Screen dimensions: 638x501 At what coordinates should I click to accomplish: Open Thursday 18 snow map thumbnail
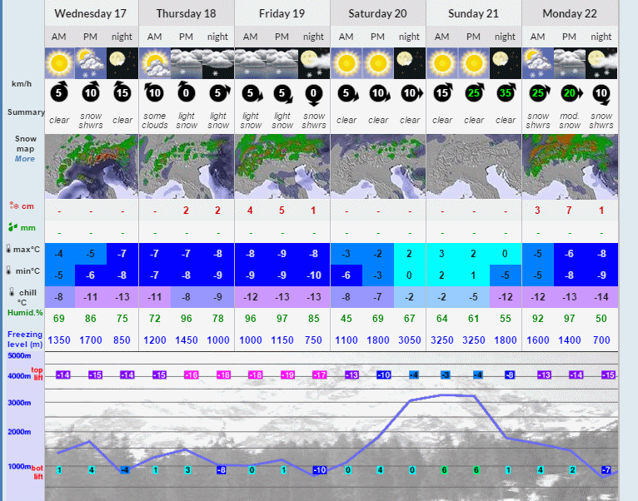187,166
